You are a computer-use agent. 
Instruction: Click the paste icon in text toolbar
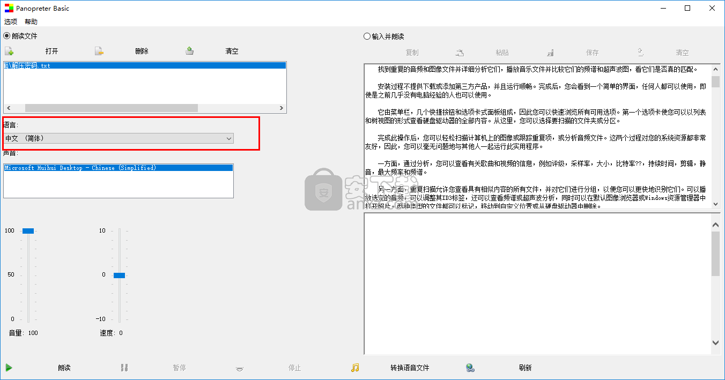pos(460,53)
